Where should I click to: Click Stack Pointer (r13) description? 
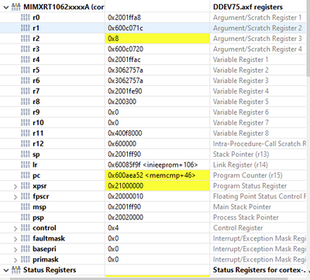pyautogui.click(x=241, y=154)
